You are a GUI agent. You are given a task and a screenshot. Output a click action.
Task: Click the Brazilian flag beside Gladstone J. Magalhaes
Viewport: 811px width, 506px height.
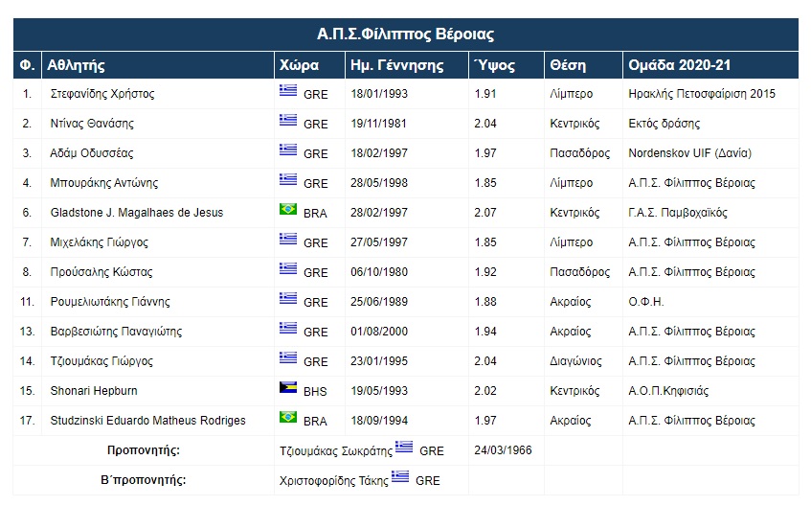(287, 210)
